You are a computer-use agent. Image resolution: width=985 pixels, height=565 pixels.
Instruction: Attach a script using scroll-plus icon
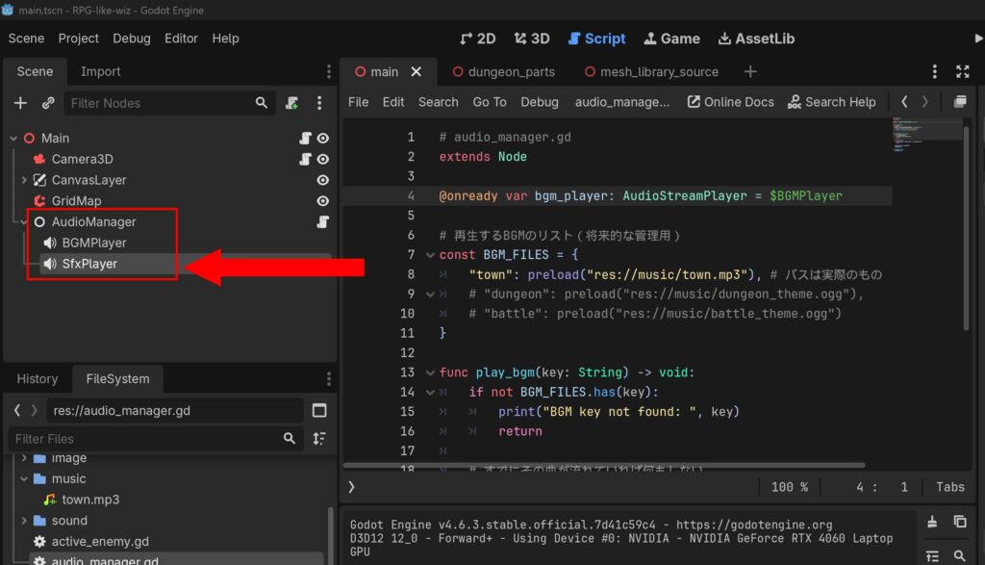click(291, 102)
